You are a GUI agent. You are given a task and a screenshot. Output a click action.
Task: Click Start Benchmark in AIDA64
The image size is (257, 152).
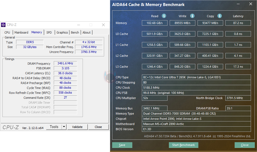183,145
